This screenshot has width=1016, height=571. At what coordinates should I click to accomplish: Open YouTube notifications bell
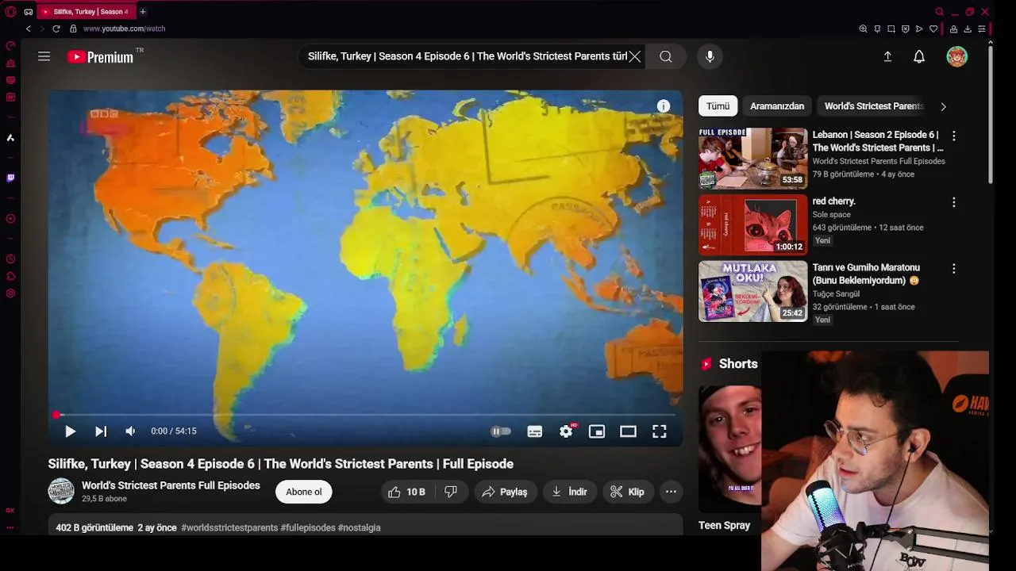(x=919, y=56)
